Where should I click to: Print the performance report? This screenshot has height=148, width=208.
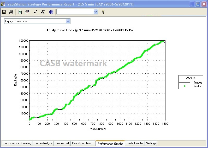[x=11, y=12]
